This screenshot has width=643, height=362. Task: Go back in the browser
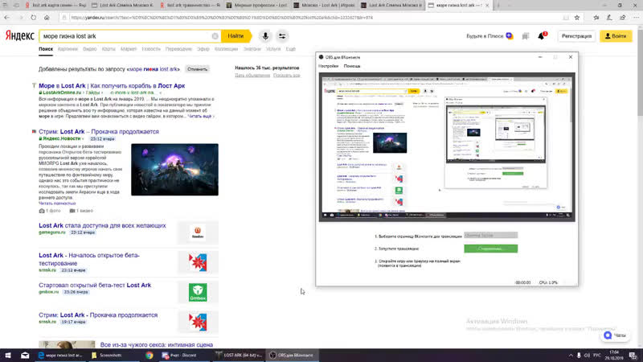(7, 18)
